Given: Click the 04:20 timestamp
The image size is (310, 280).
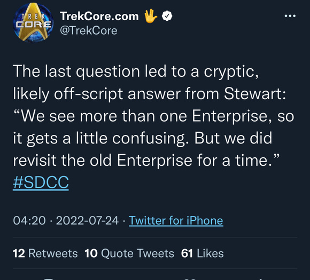Looking at the screenshot, I should coord(29,220).
